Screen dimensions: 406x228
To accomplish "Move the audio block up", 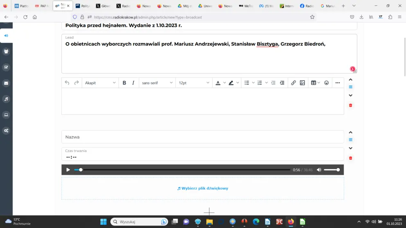I will coord(351,132).
